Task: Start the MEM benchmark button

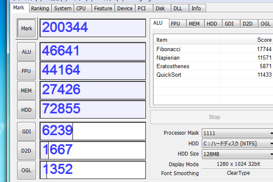Action: [26, 90]
